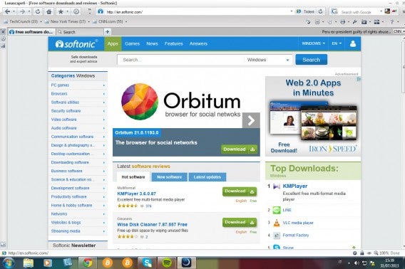Click the browser forward arrow
This screenshot has width=405, height=269.
pos(23,11)
